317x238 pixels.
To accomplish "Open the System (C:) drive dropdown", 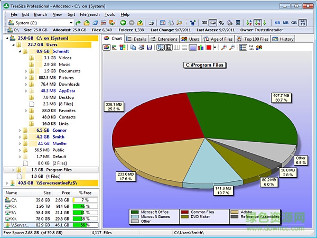I will point(70,23).
